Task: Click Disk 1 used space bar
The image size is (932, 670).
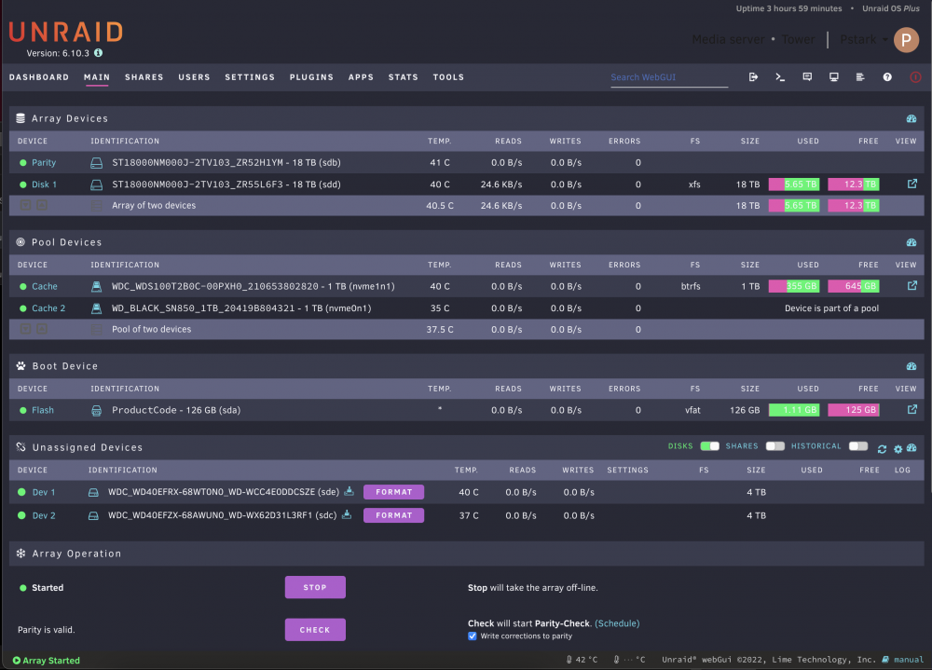Action: tap(794, 185)
